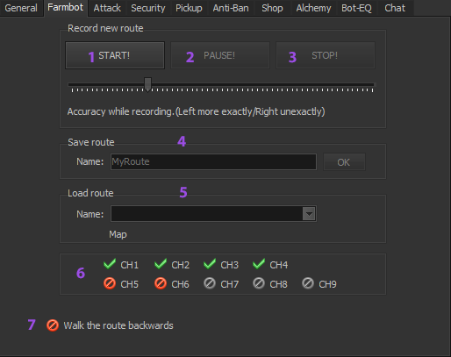Open the Load route Name dropdown arrow
The image size is (451, 357).
point(309,214)
